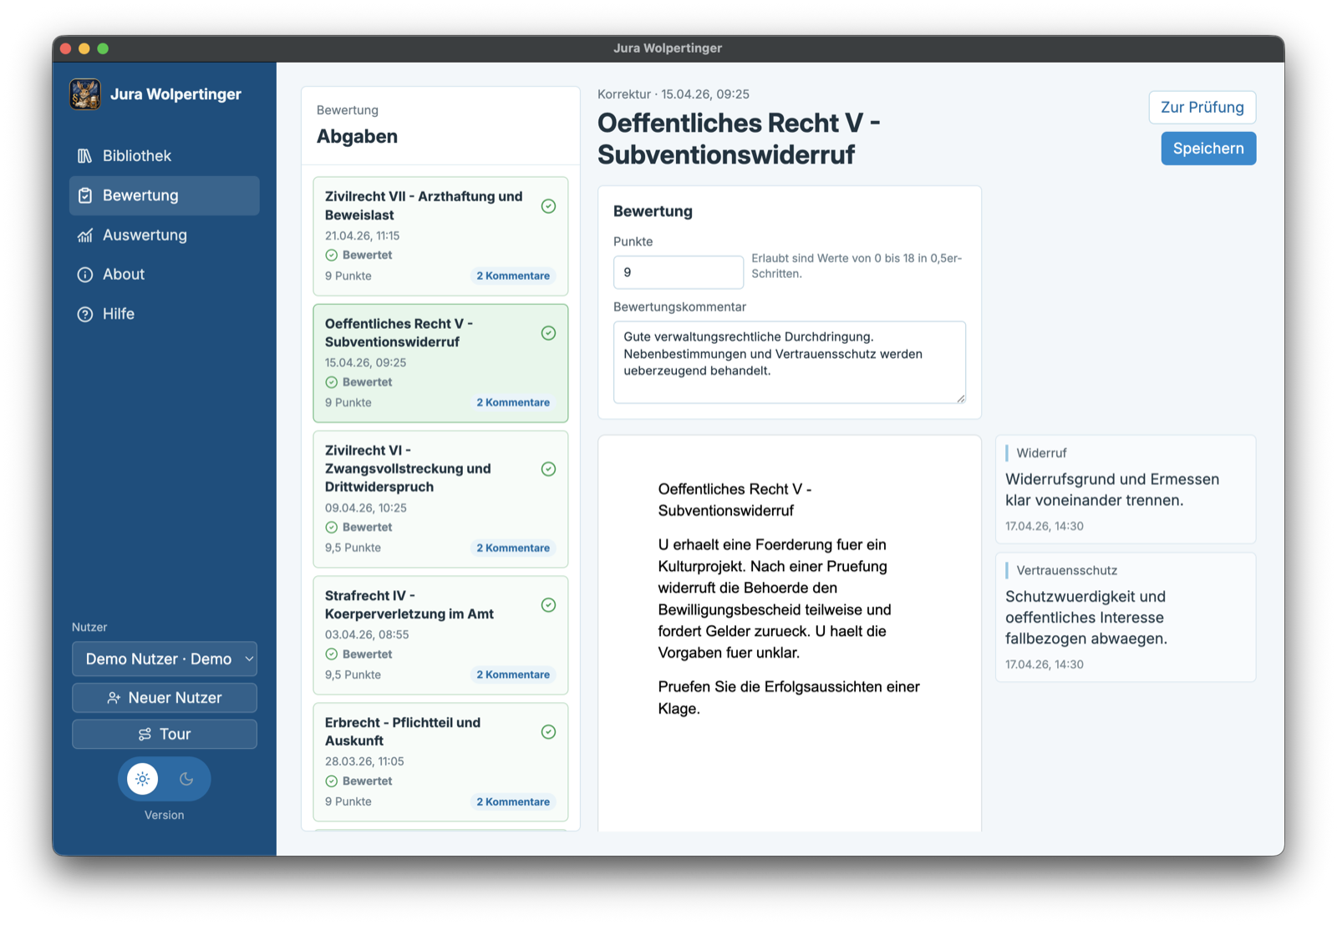Click 'Pruefen Sie die Erfolgsaussichten' paragraph
This screenshot has width=1337, height=925.
pyautogui.click(x=789, y=698)
